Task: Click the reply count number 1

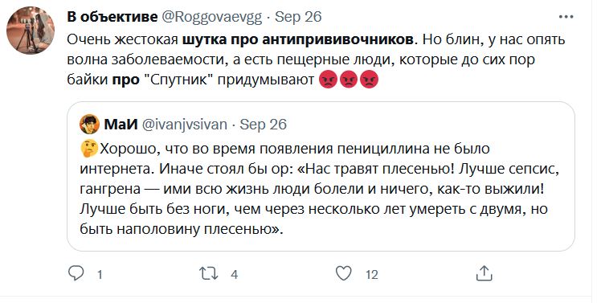Action: pos(100,275)
